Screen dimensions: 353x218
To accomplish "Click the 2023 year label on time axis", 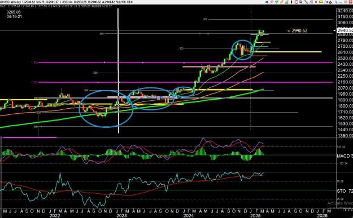I will (121, 216).
